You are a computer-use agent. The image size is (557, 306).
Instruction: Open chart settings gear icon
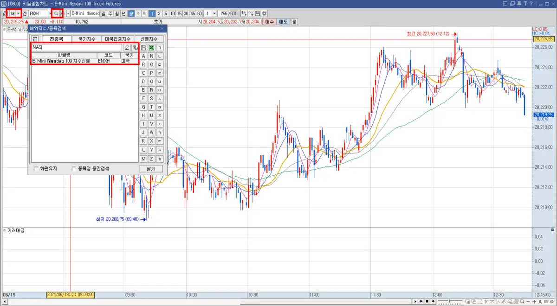click(264, 14)
